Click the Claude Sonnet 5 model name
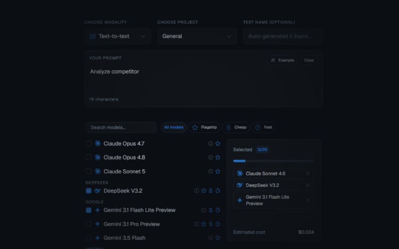The image size is (399, 249). click(x=124, y=172)
